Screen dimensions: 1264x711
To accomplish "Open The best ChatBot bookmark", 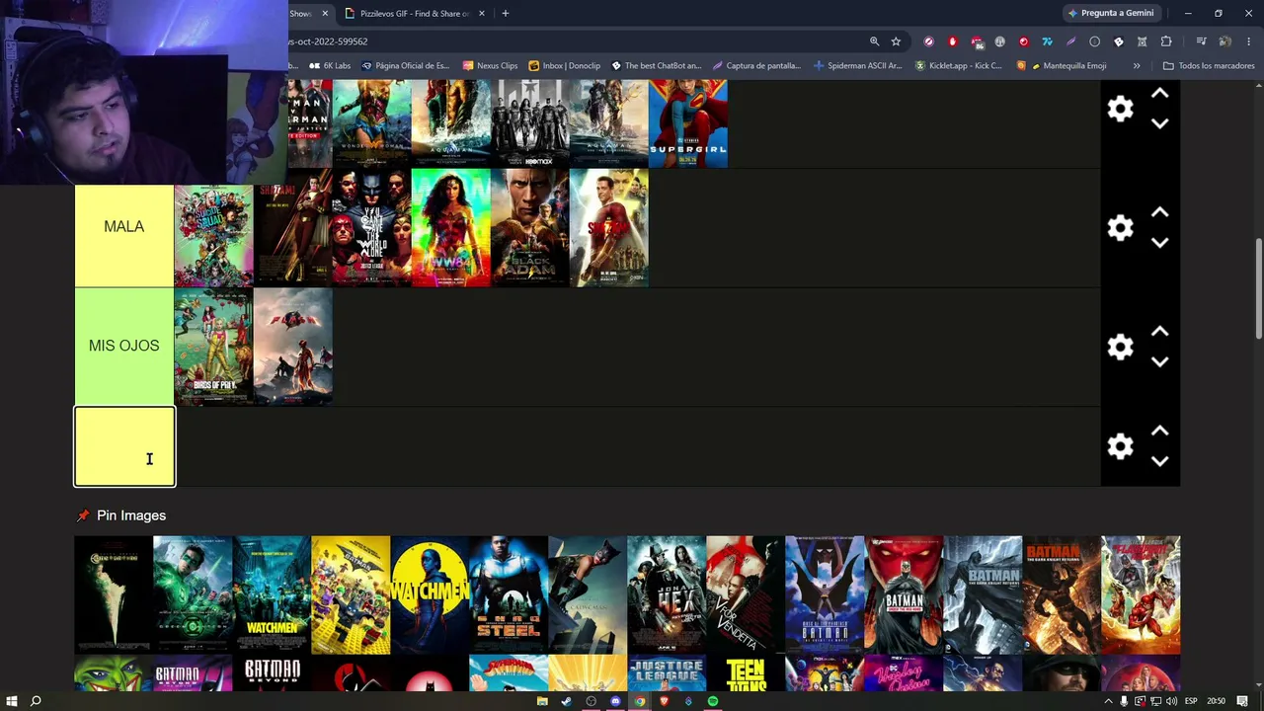I will click(656, 66).
